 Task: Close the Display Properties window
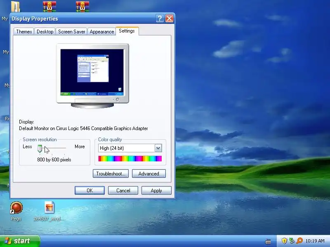pyautogui.click(x=170, y=19)
